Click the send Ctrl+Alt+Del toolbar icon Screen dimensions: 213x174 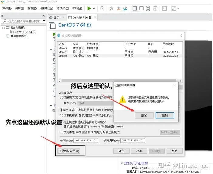(102, 9)
